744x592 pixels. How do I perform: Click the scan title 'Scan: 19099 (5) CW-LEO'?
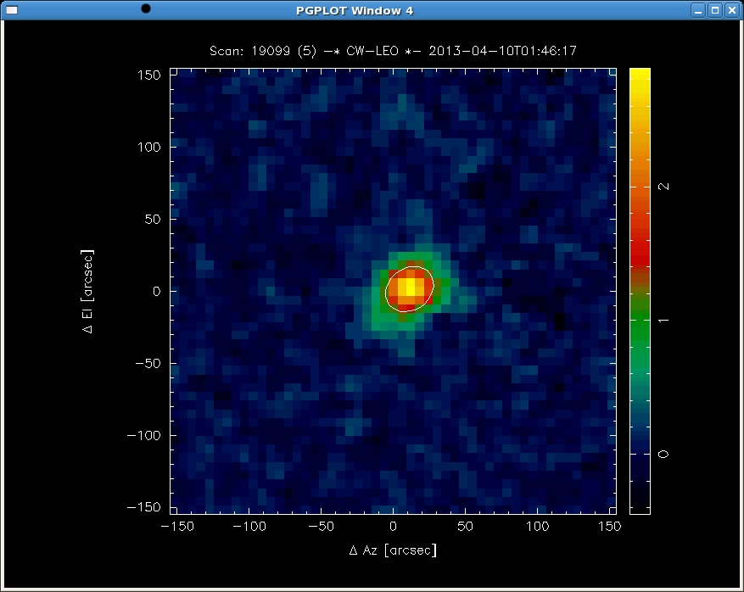(x=393, y=51)
